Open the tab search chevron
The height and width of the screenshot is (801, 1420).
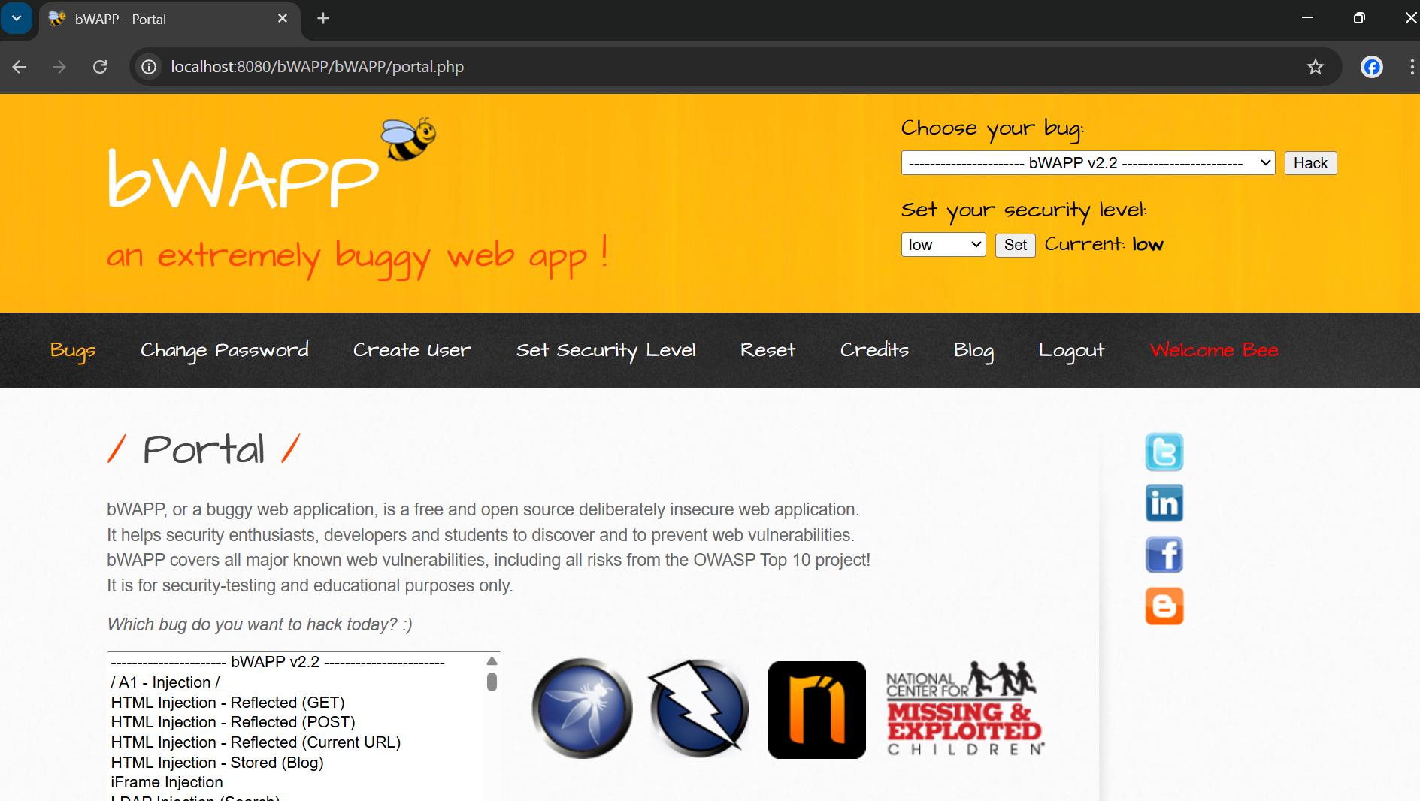coord(17,18)
